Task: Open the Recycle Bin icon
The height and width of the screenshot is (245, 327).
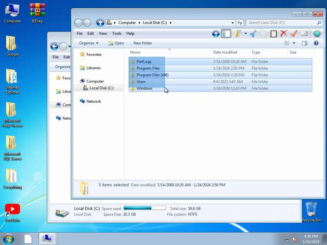Action: [x=311, y=212]
